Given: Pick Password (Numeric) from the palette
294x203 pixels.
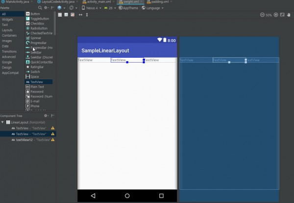Looking at the screenshot, I should coord(39,96).
